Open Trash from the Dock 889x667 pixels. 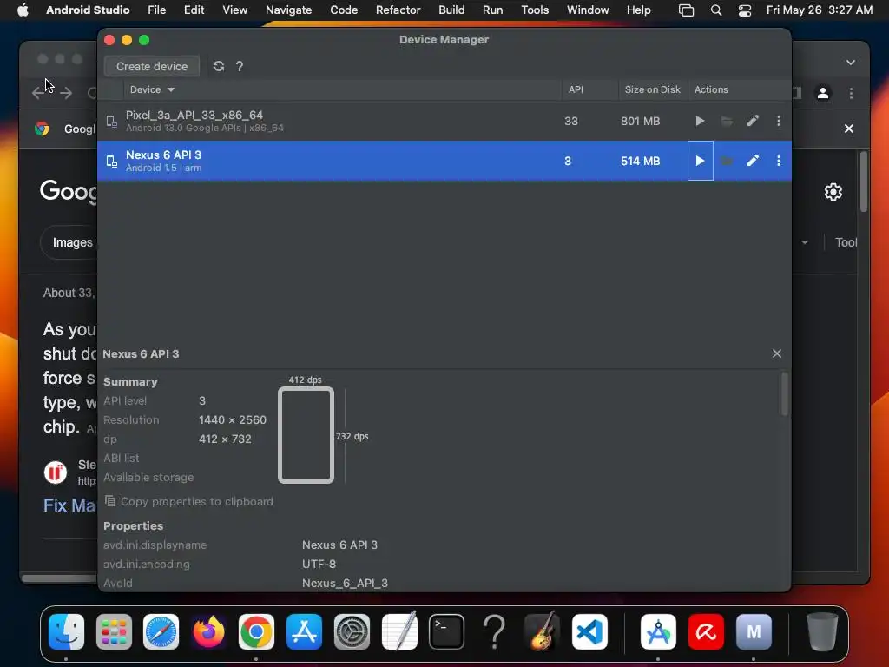pyautogui.click(x=822, y=631)
